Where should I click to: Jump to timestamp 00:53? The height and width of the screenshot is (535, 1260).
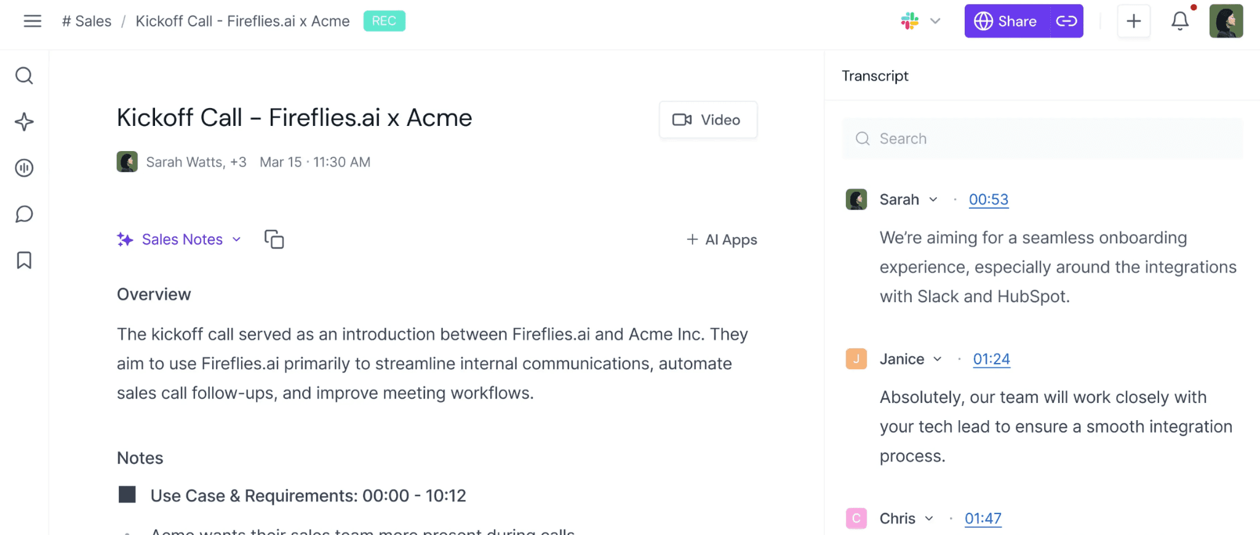point(989,200)
